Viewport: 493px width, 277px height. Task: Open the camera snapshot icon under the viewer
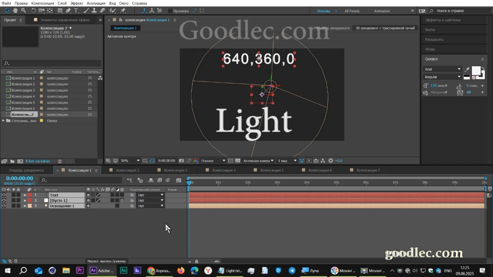(181, 160)
